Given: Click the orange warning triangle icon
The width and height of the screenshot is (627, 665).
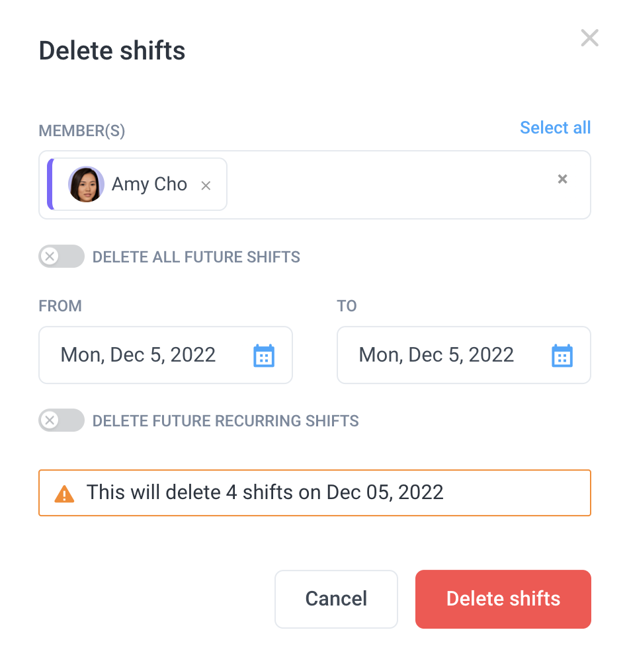Looking at the screenshot, I should click(x=64, y=494).
